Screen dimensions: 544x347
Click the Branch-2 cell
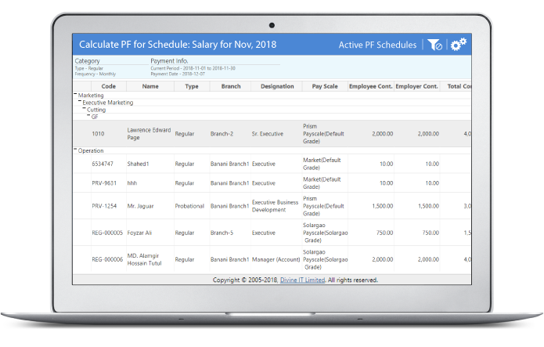click(231, 134)
